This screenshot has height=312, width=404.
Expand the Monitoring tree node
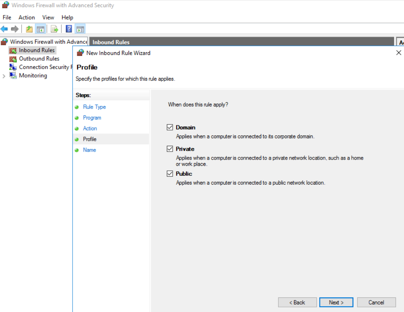click(x=4, y=76)
